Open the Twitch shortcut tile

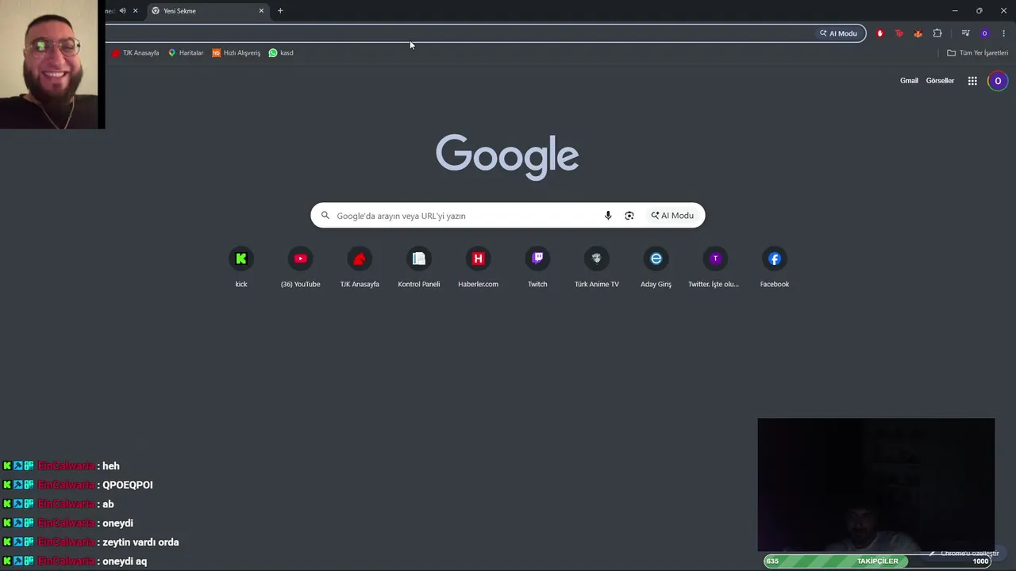pos(537,267)
